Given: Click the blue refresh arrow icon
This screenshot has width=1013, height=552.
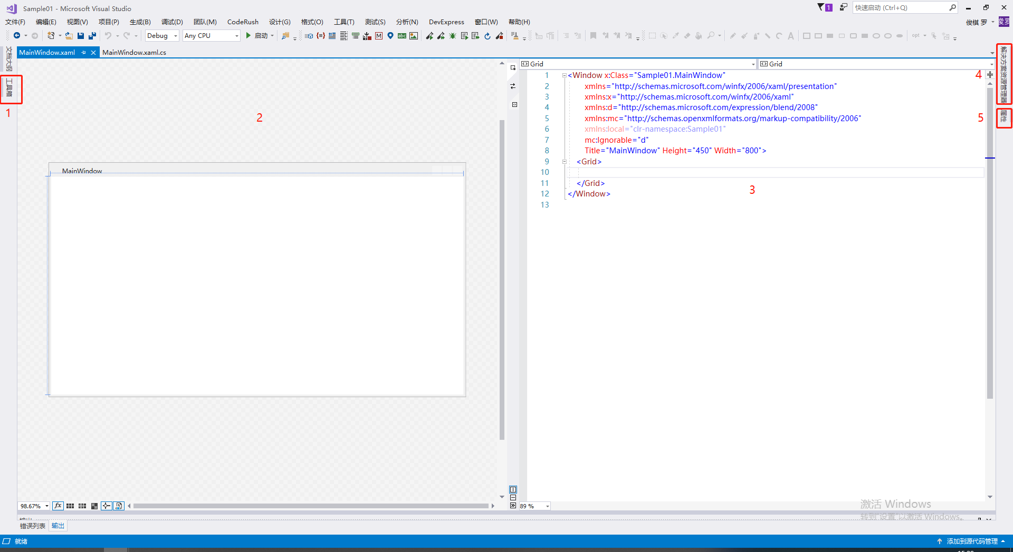Looking at the screenshot, I should point(488,36).
